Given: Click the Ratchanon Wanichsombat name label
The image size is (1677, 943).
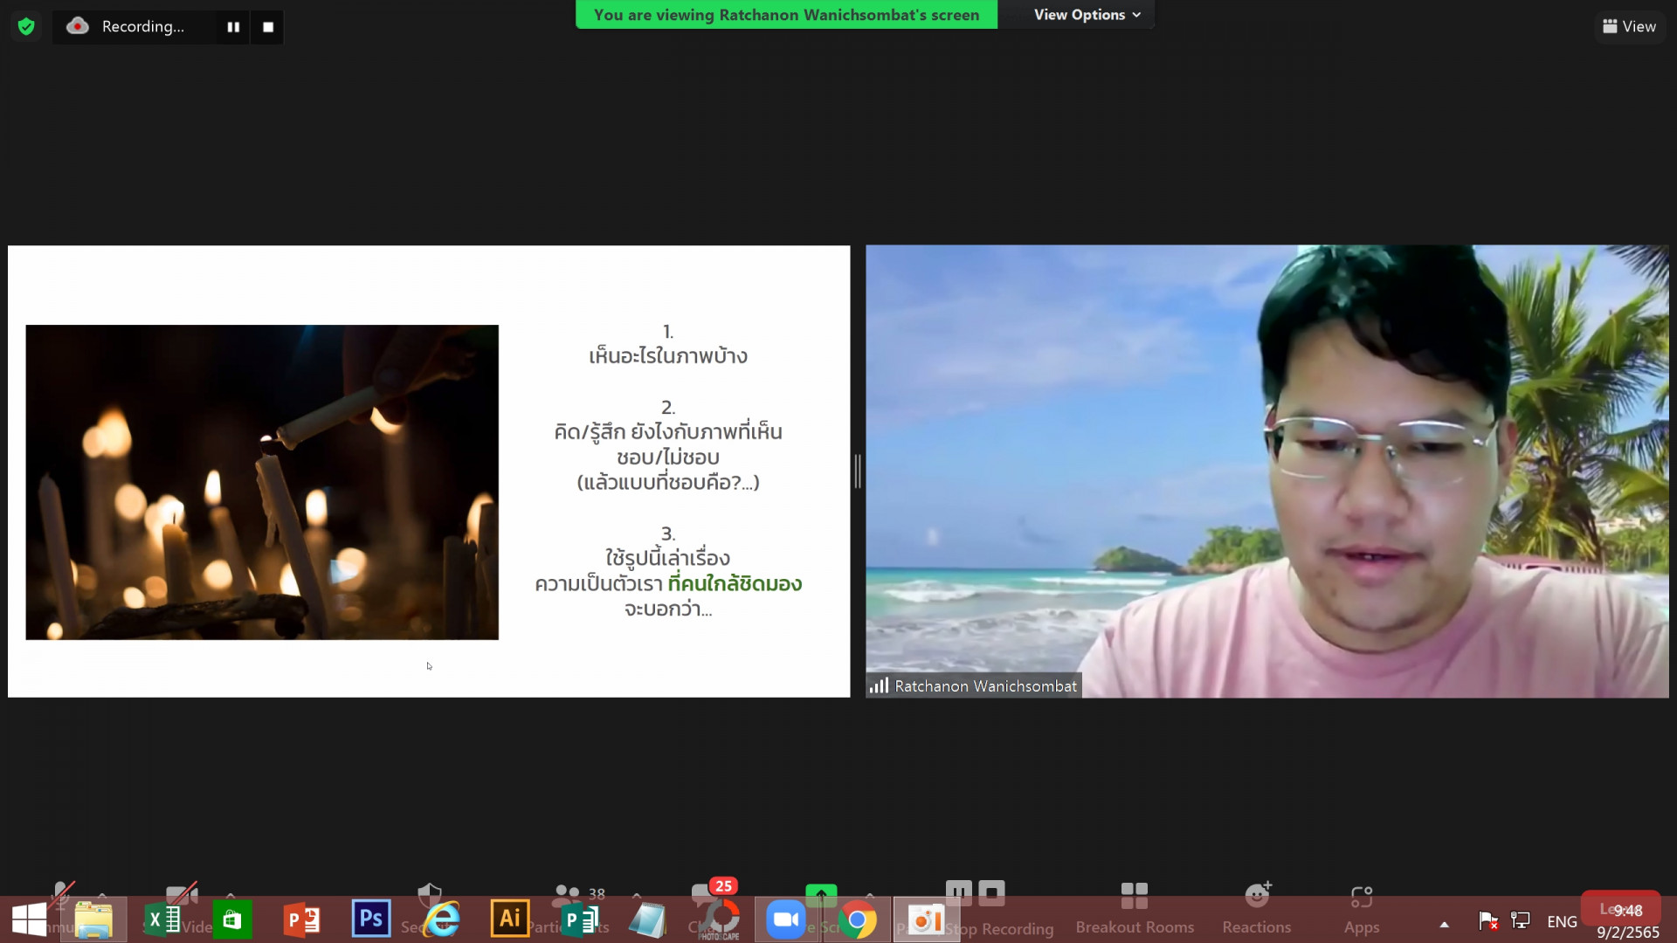Looking at the screenshot, I should (x=985, y=686).
